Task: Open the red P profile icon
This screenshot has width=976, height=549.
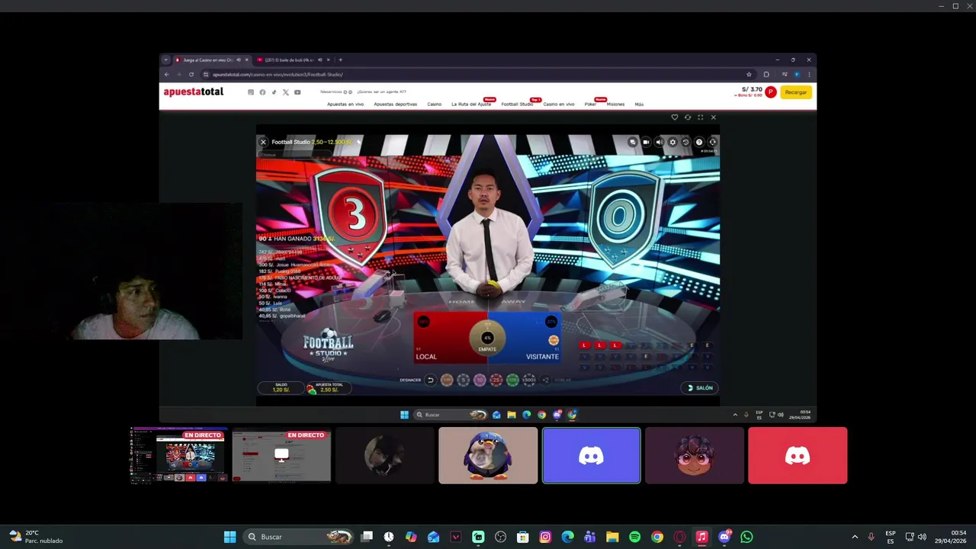Action: (771, 92)
